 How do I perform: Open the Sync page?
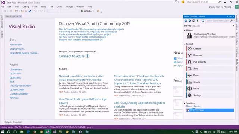pyautogui.click(x=210, y=68)
